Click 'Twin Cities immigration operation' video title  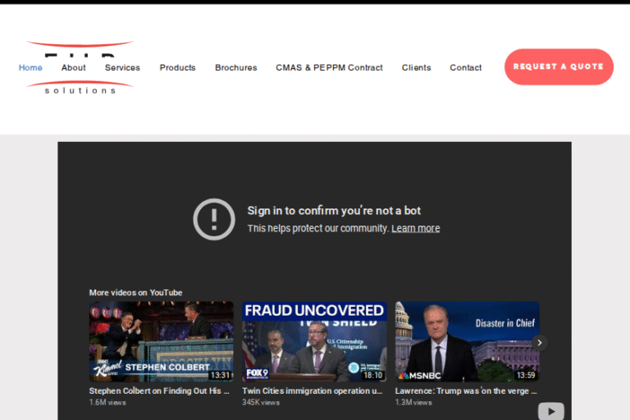coord(313,391)
